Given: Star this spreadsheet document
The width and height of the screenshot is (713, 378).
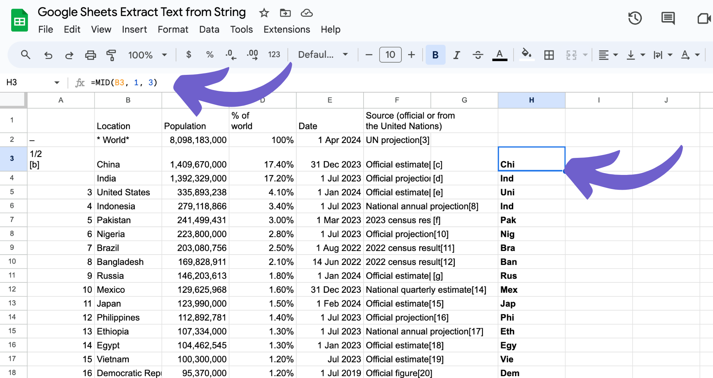Looking at the screenshot, I should click(264, 13).
